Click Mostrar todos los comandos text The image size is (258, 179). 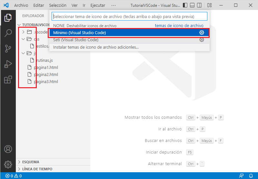[x=153, y=118]
